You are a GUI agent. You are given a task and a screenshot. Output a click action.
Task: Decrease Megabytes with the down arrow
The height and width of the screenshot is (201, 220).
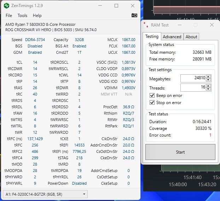coord(208,80)
